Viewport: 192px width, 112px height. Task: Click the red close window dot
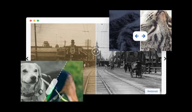tap(31, 21)
